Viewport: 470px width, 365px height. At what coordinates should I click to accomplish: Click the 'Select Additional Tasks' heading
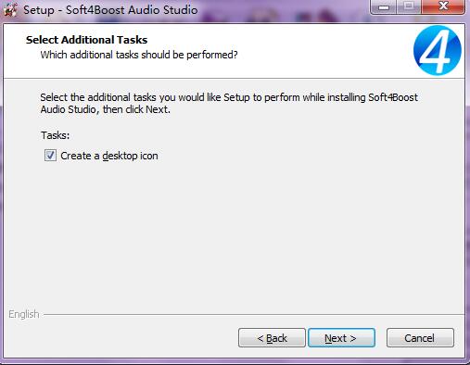point(87,40)
